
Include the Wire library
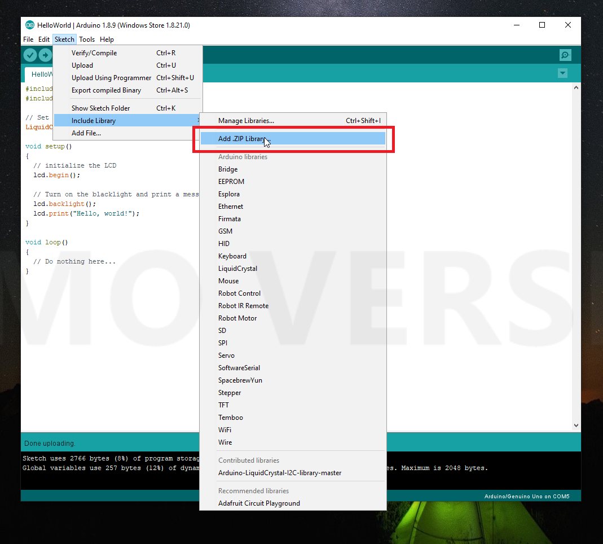click(x=293, y=442)
